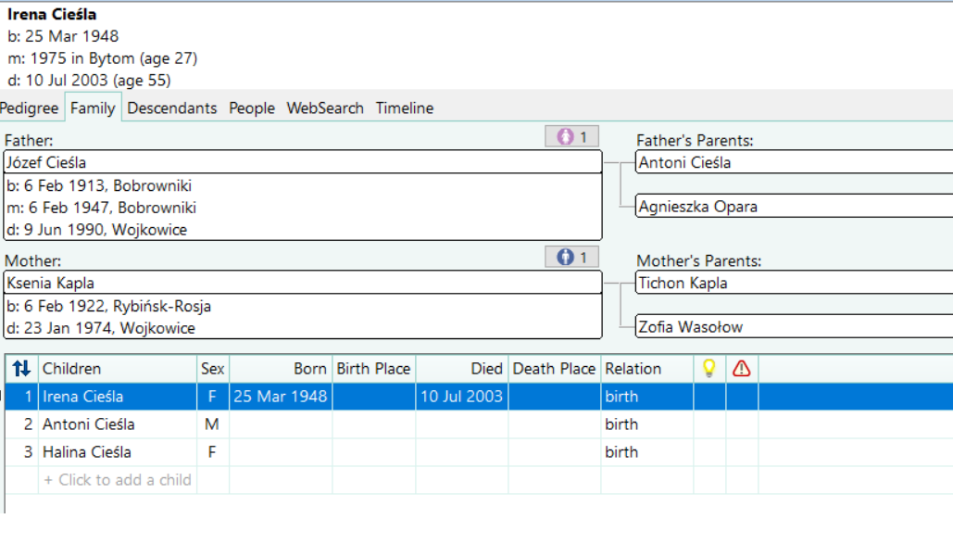Open Agnieszka Opara in Father's Parents
Image resolution: width=953 pixels, height=544 pixels.
[794, 207]
